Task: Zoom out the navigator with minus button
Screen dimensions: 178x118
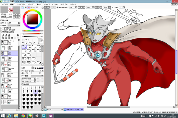Action: (14, 15)
